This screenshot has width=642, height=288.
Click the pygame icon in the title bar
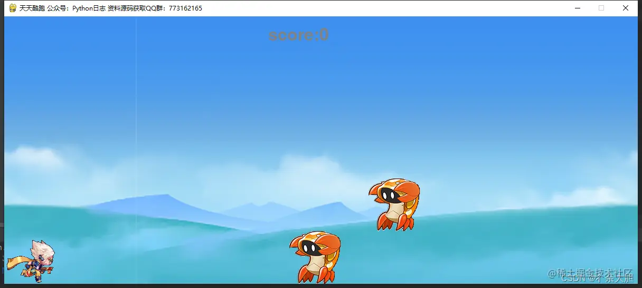point(13,8)
